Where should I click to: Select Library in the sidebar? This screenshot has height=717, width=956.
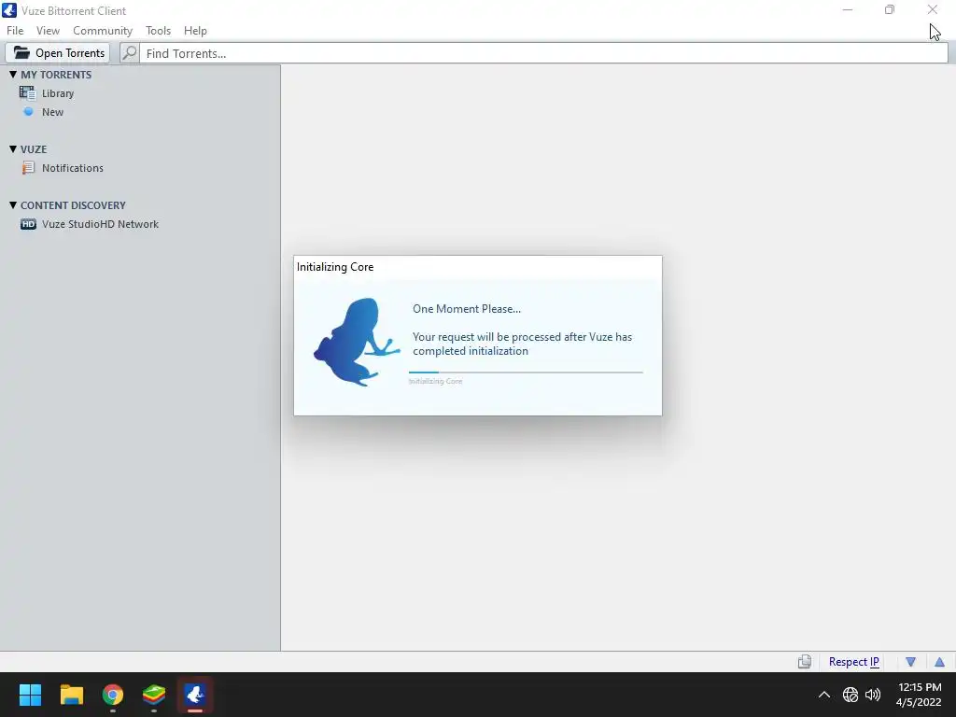[58, 93]
